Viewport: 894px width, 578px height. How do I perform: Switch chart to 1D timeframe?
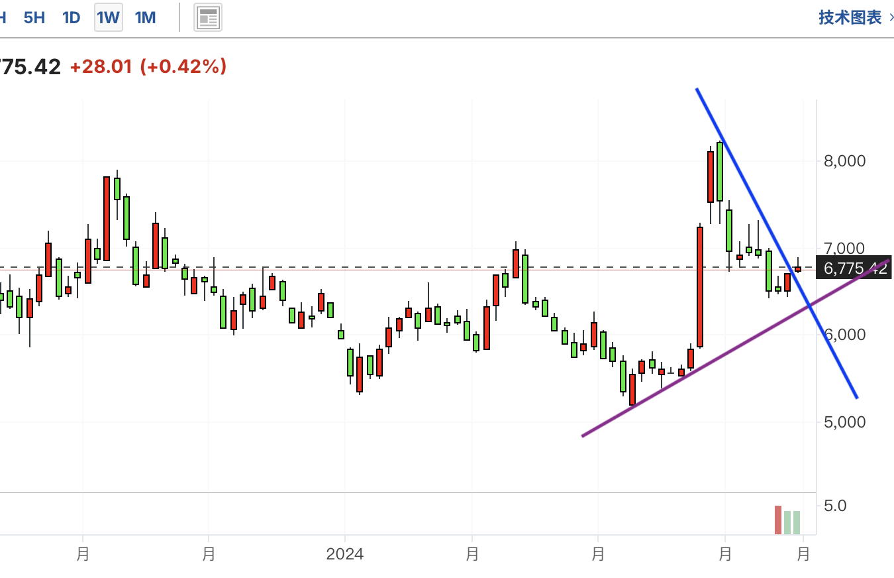pyautogui.click(x=72, y=18)
